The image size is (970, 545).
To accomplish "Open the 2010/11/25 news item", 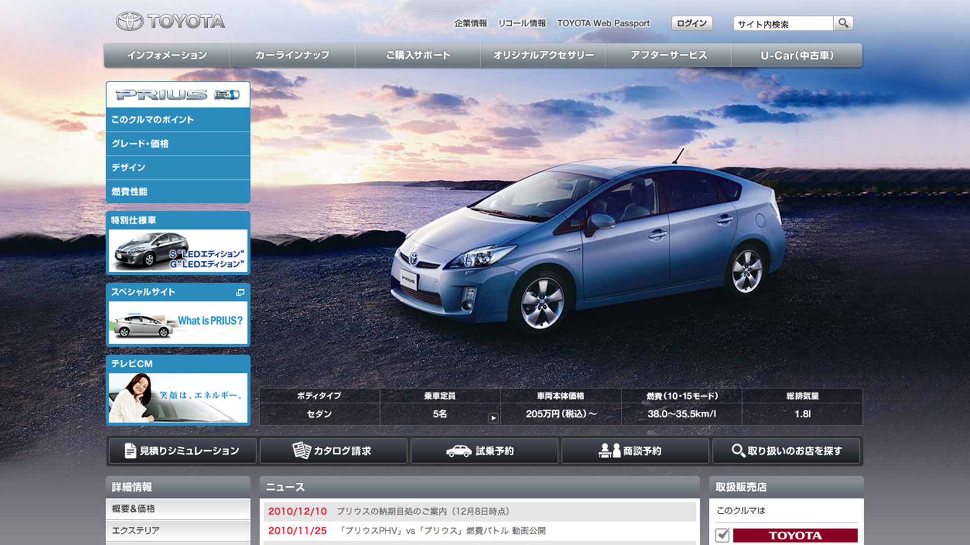I will pos(479,531).
